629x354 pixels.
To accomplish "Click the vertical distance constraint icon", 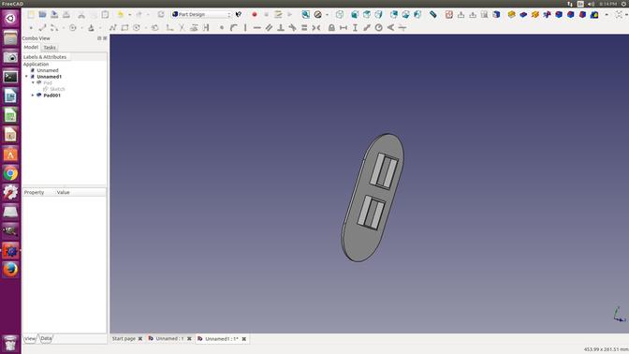I will tap(355, 28).
